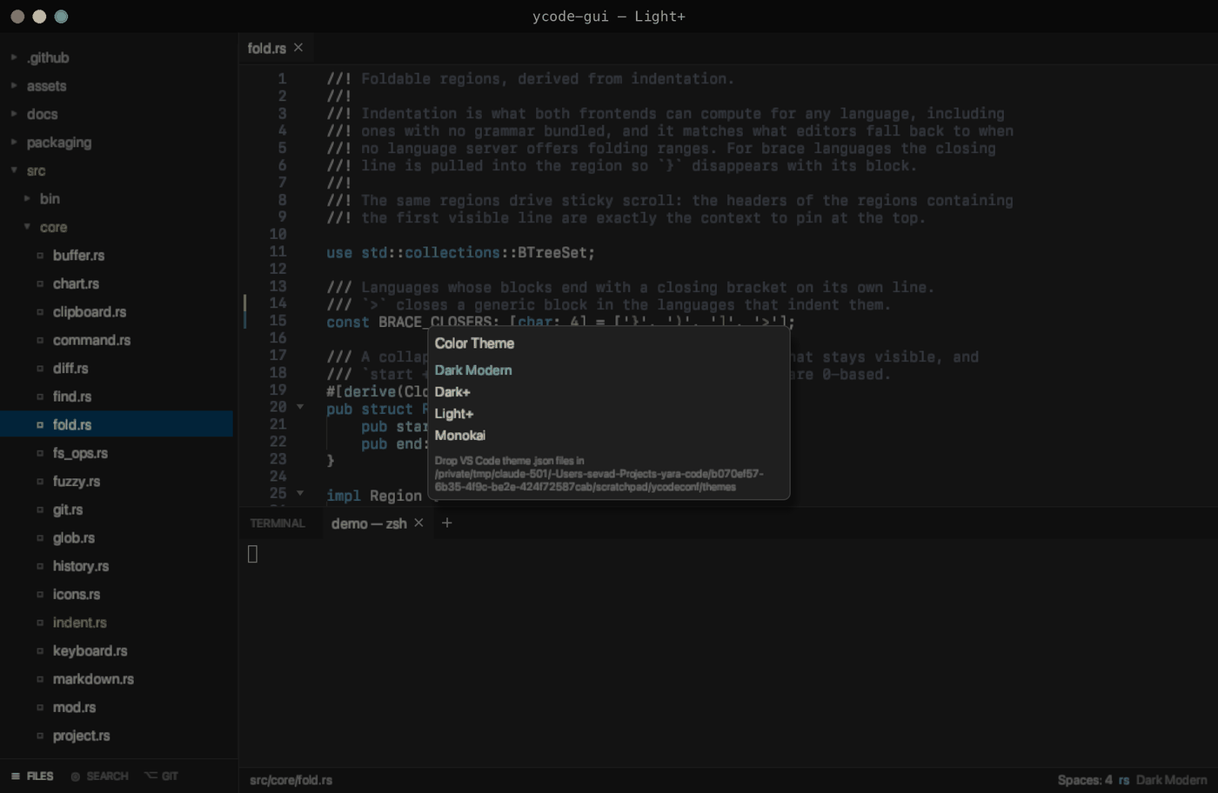Select the fold.rs editor tab
The width and height of the screenshot is (1218, 793).
(266, 48)
